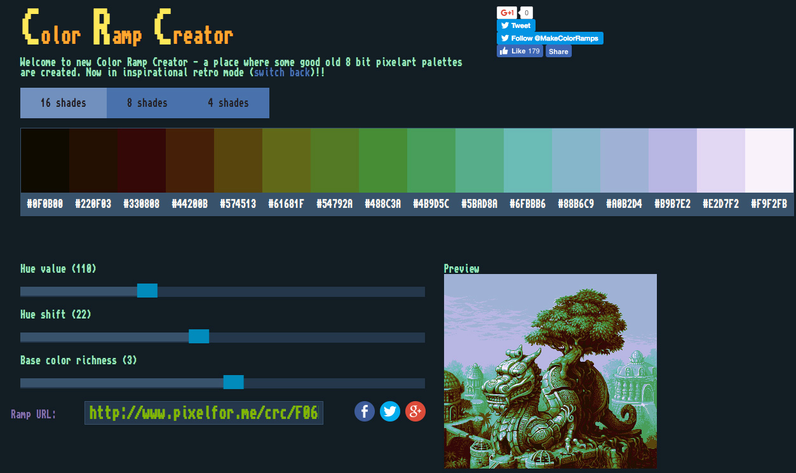Screen dimensions: 796x473
Task: Pick the #220F03 color swatch
Action: (x=93, y=160)
